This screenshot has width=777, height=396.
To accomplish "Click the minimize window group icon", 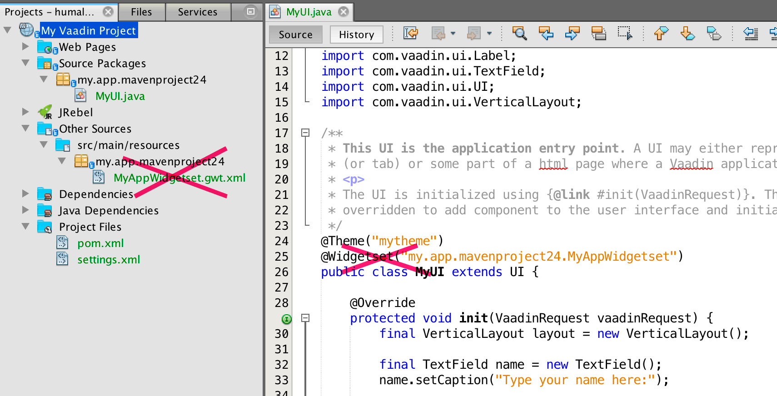I will pos(250,11).
